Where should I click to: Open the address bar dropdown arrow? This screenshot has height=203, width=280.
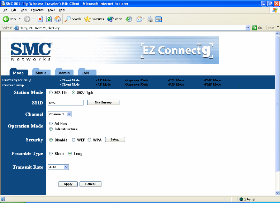point(248,28)
